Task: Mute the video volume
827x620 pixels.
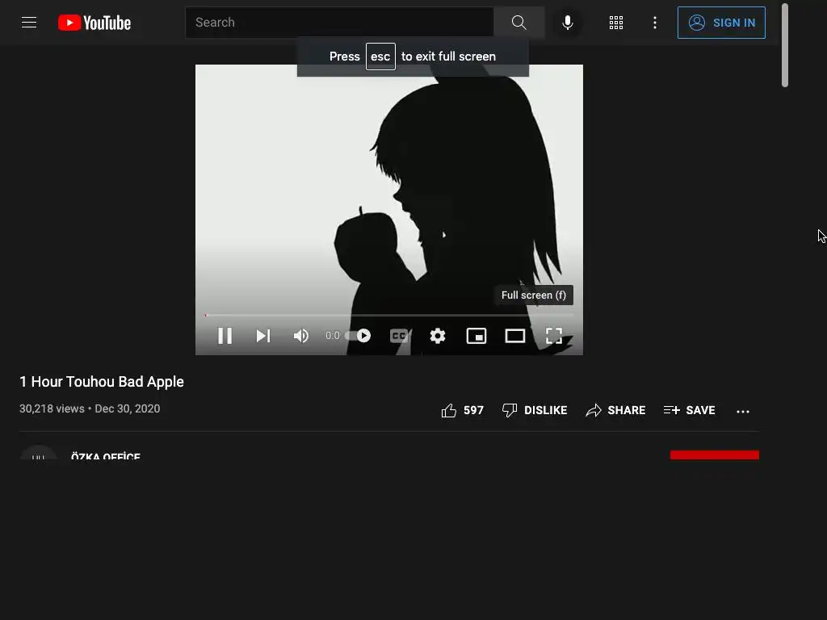Action: tap(301, 336)
